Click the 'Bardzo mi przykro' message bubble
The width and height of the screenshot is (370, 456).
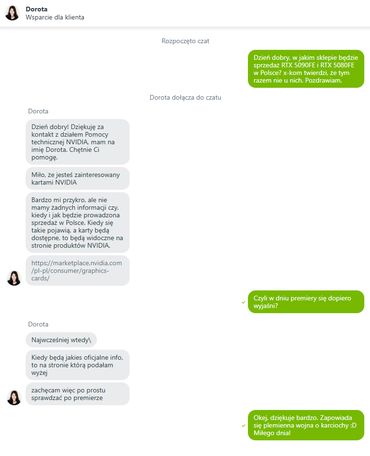(x=77, y=223)
